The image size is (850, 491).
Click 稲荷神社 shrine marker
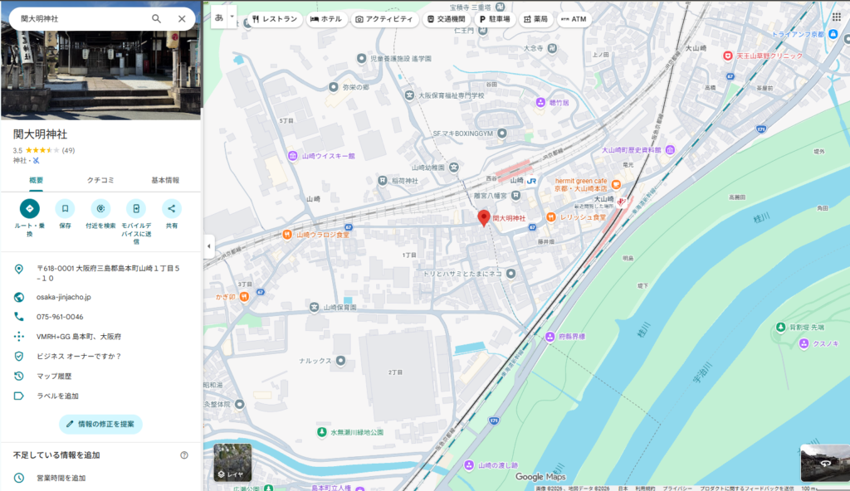click(382, 181)
